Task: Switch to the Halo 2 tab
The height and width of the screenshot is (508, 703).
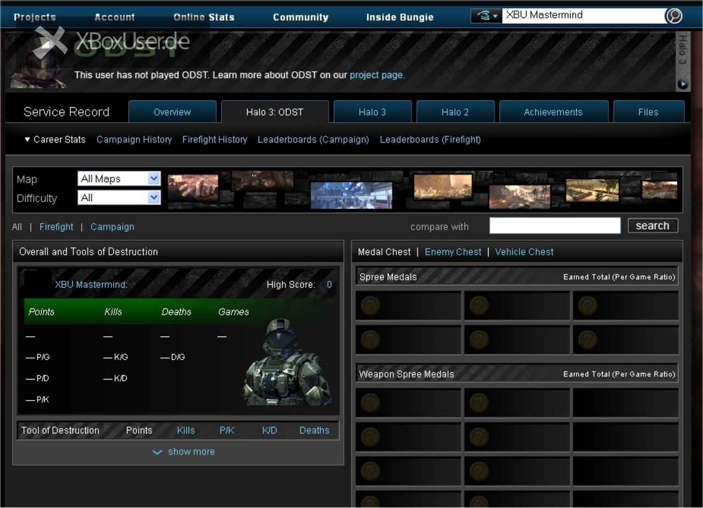Action: (455, 112)
